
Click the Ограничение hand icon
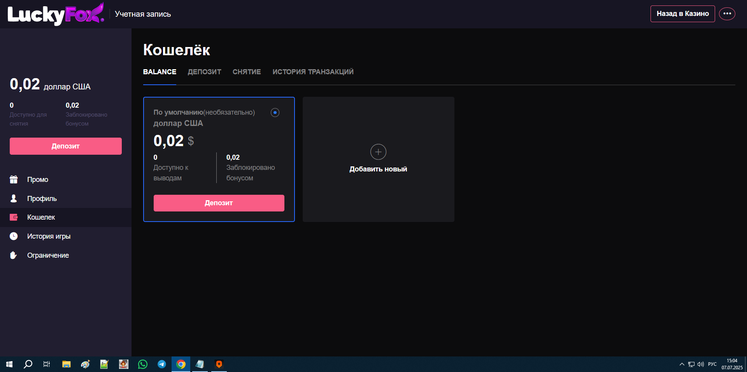[14, 255]
